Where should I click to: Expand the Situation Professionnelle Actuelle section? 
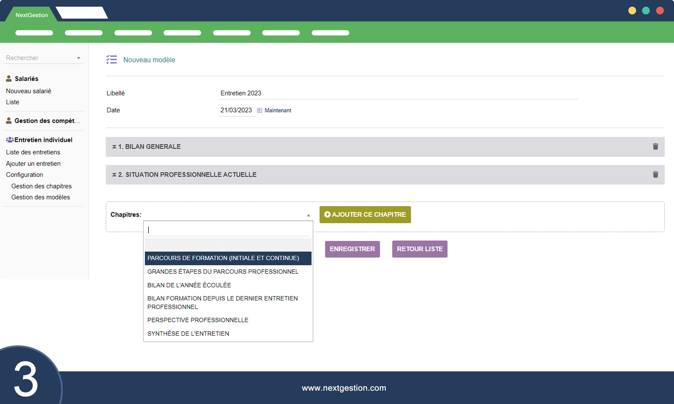(x=187, y=175)
